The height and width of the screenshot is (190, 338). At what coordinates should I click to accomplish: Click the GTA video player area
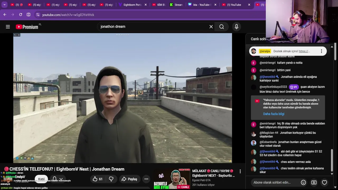(123, 98)
